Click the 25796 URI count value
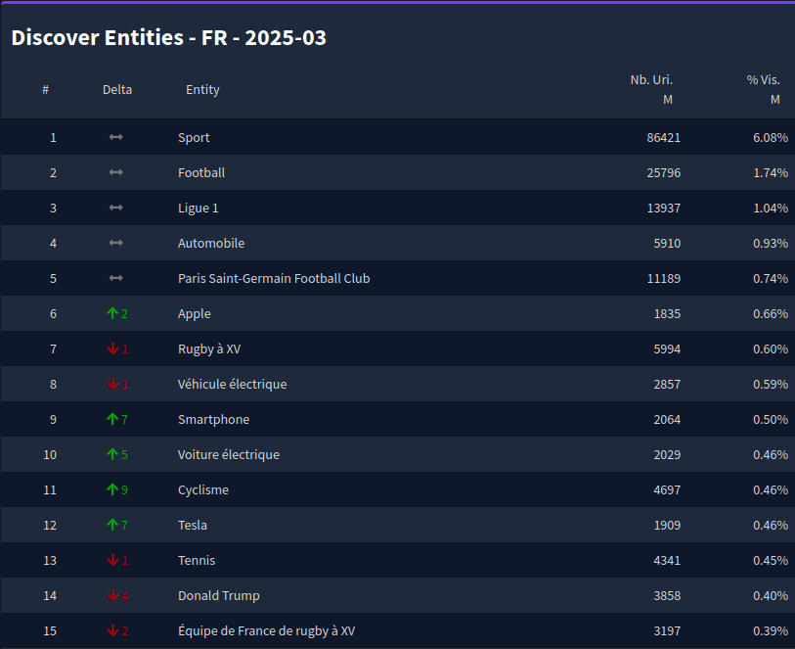The height and width of the screenshot is (649, 795). click(x=664, y=173)
